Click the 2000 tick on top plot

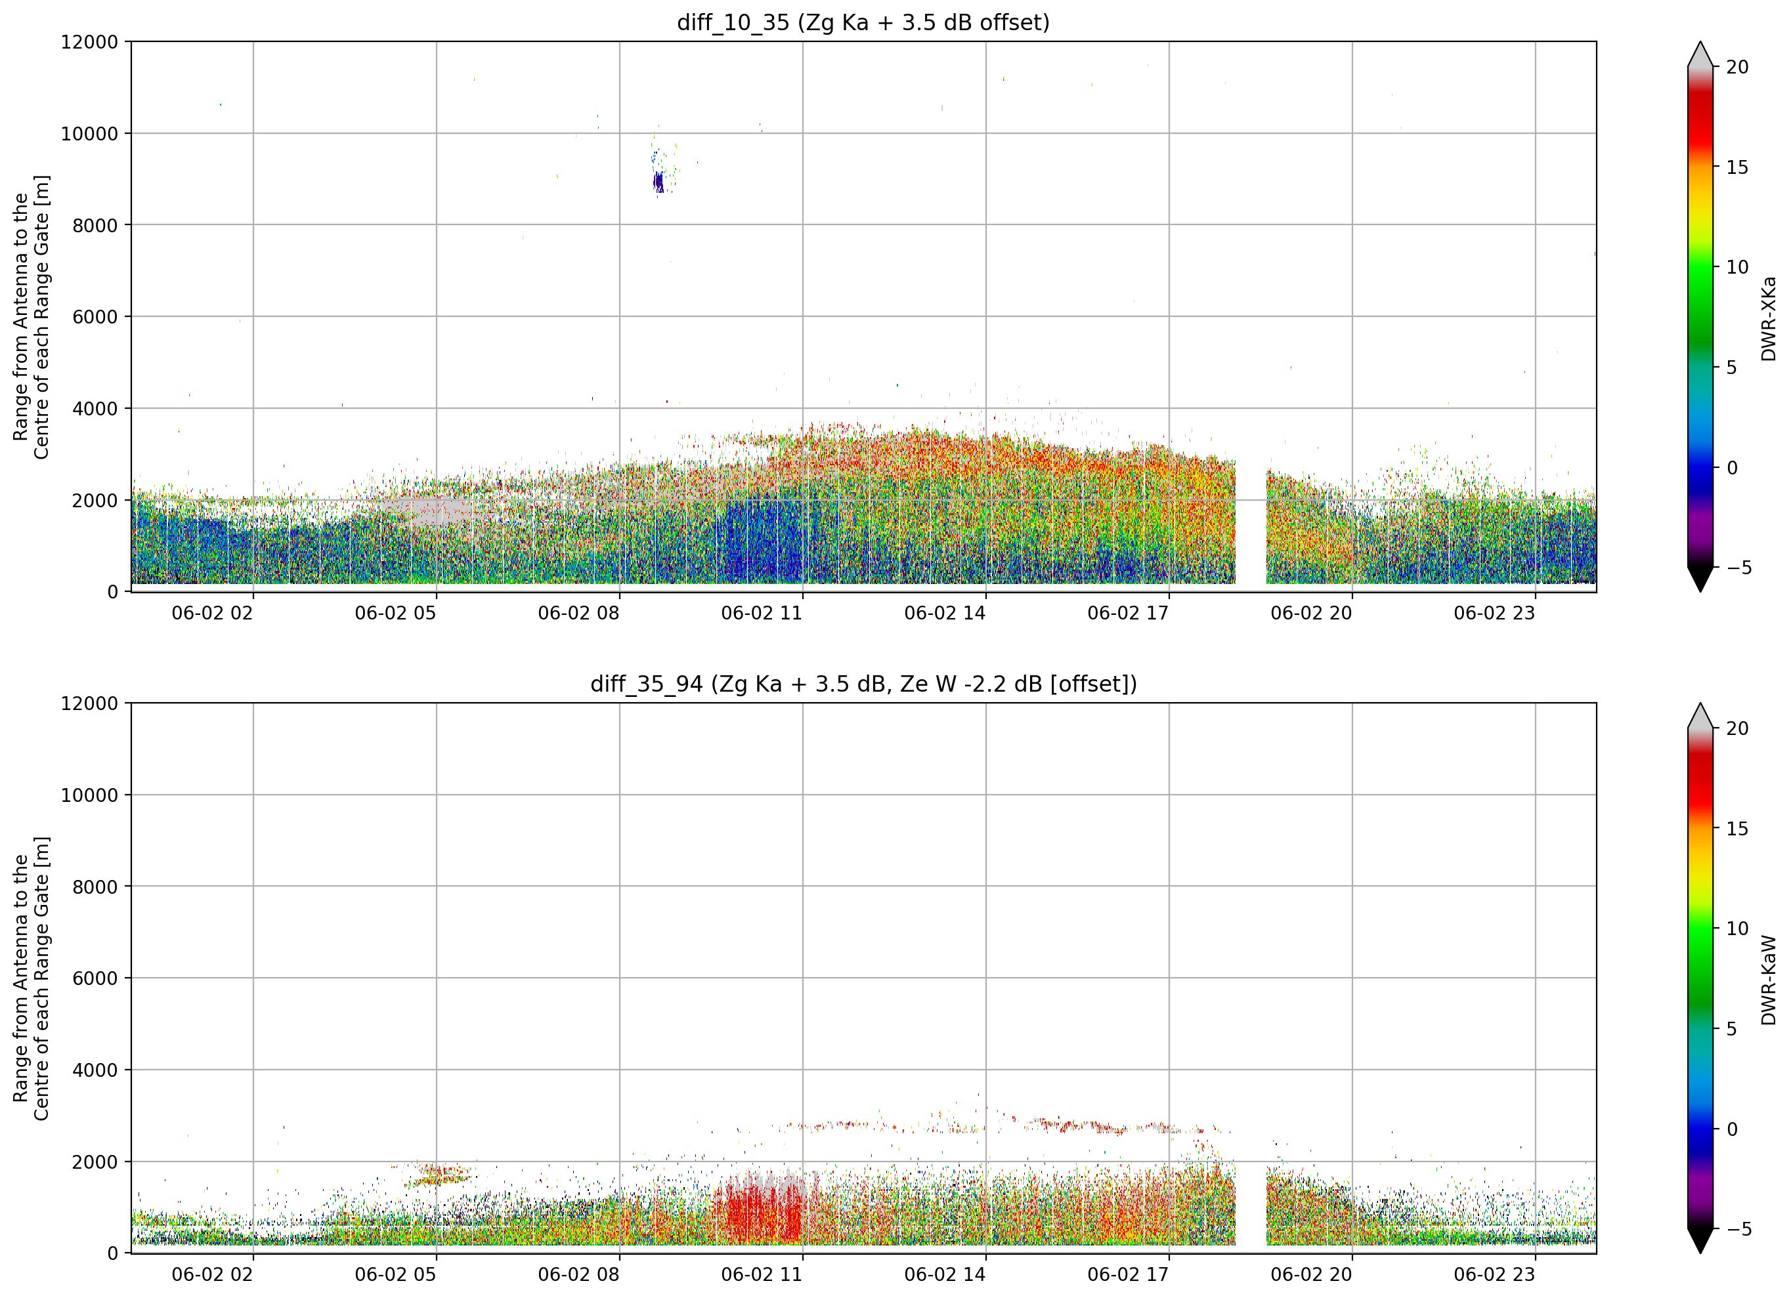coord(95,500)
